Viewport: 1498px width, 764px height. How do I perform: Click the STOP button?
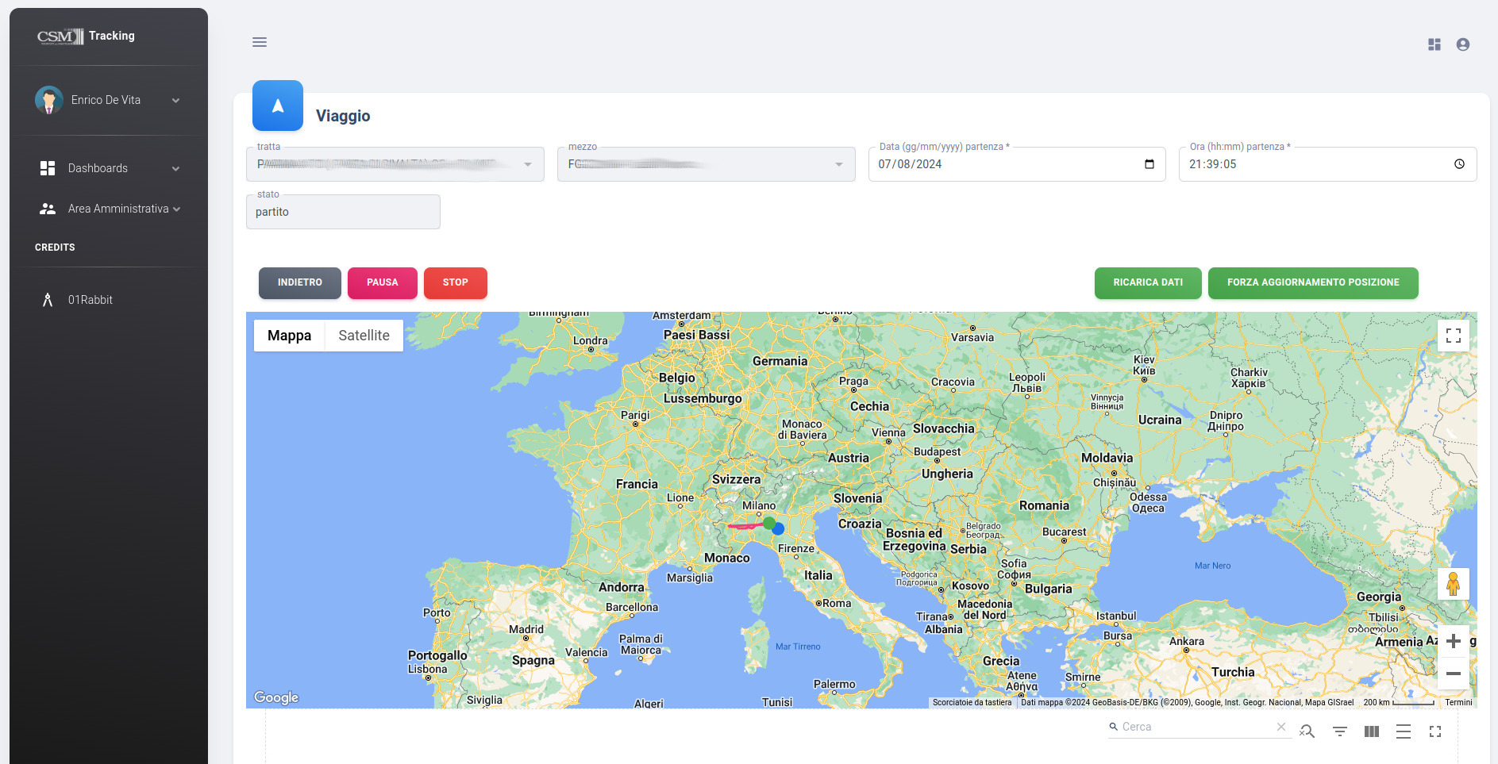coord(456,282)
